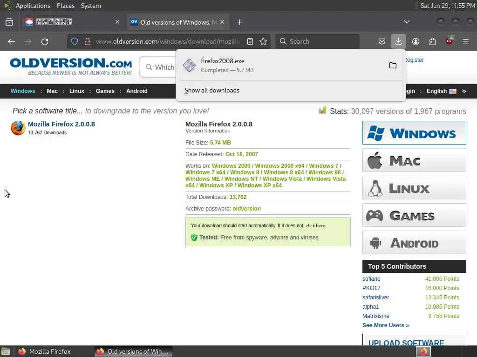Open the Firefox account icon
Viewport: 477px width, 357px height.
[416, 41]
